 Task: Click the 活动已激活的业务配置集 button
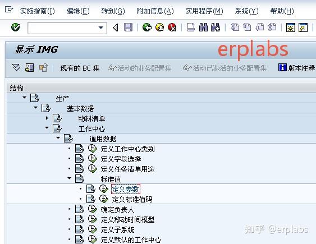click(225, 68)
